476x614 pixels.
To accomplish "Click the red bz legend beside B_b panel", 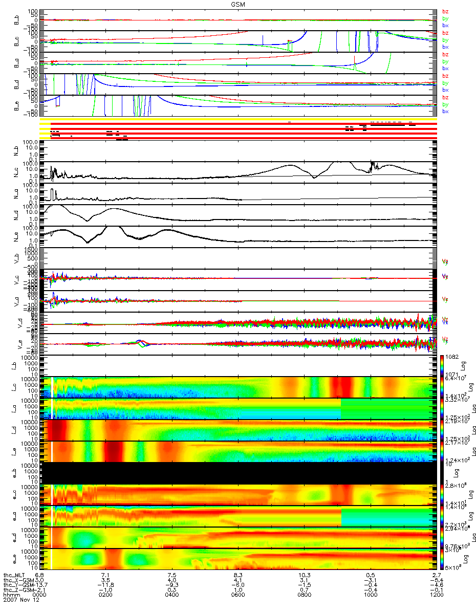I will pyautogui.click(x=445, y=12).
